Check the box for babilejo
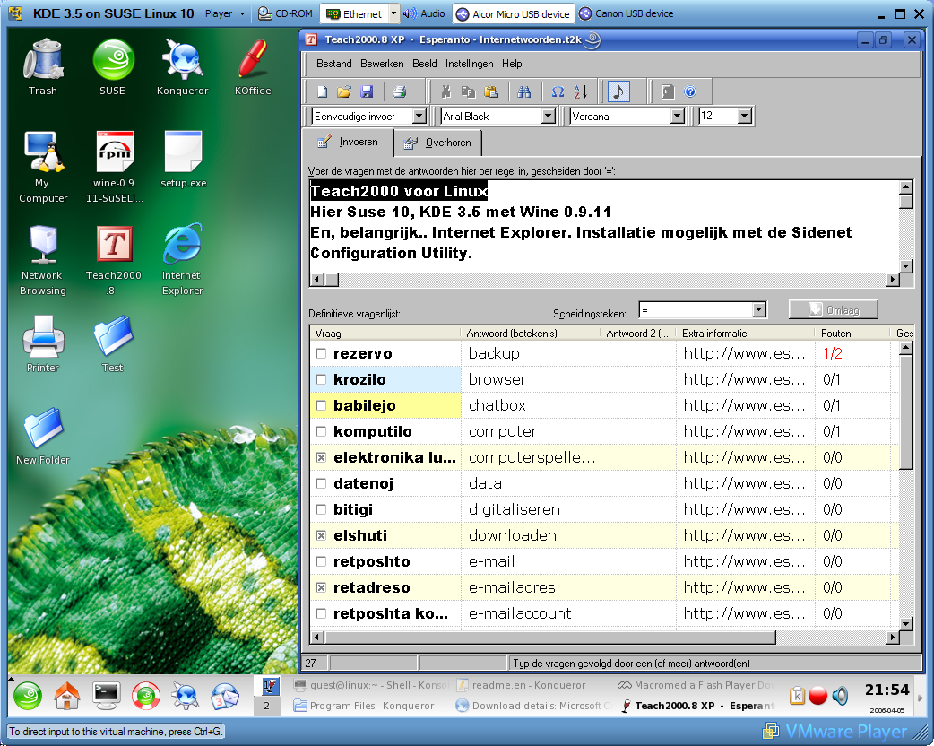The image size is (934, 746). point(321,406)
